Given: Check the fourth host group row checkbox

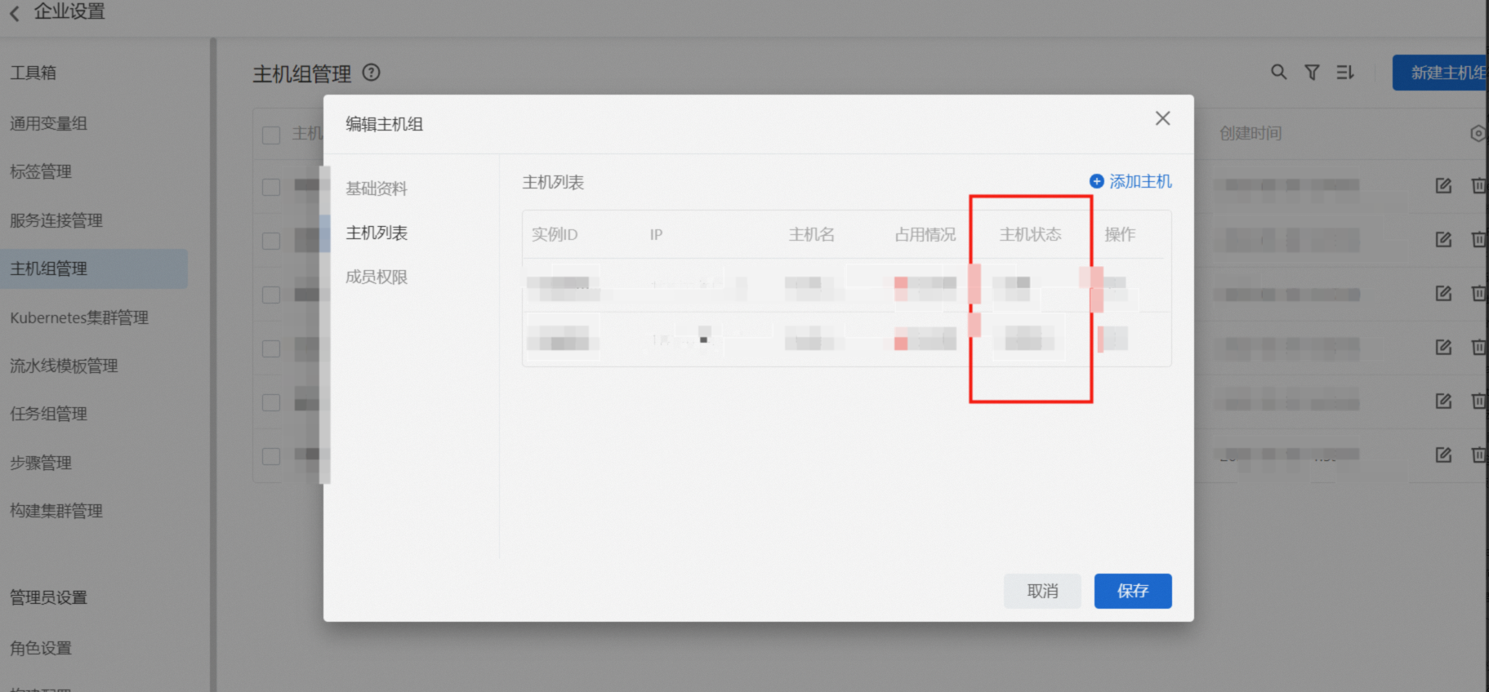Looking at the screenshot, I should [x=271, y=348].
